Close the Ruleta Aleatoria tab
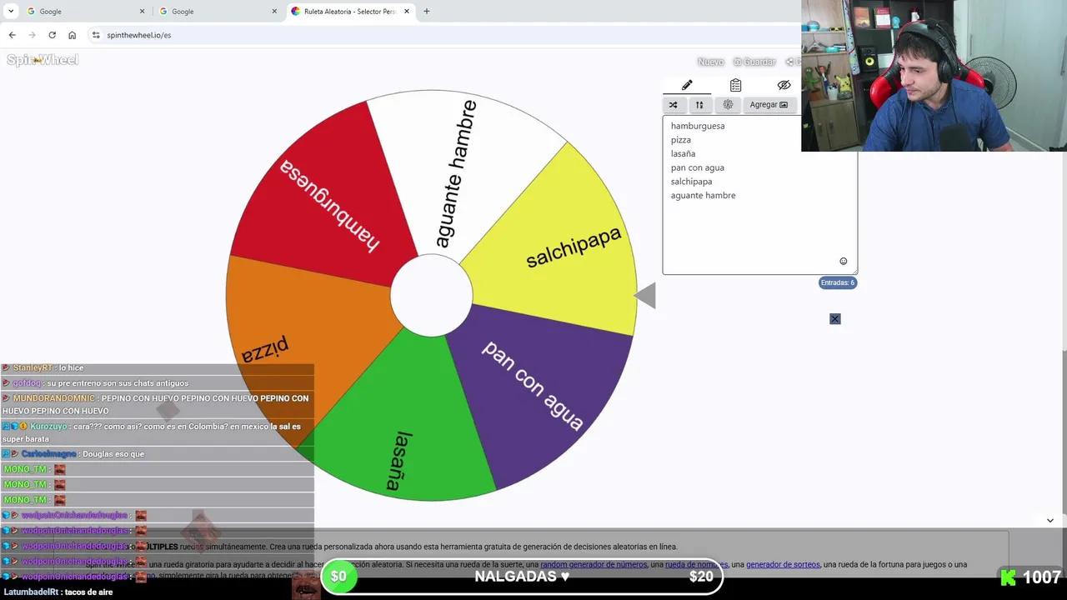The image size is (1067, 600). pos(407,12)
